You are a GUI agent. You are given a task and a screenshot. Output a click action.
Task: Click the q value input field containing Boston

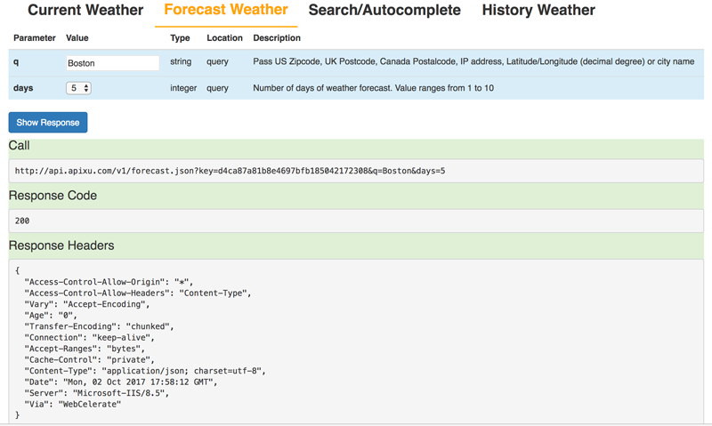[113, 63]
